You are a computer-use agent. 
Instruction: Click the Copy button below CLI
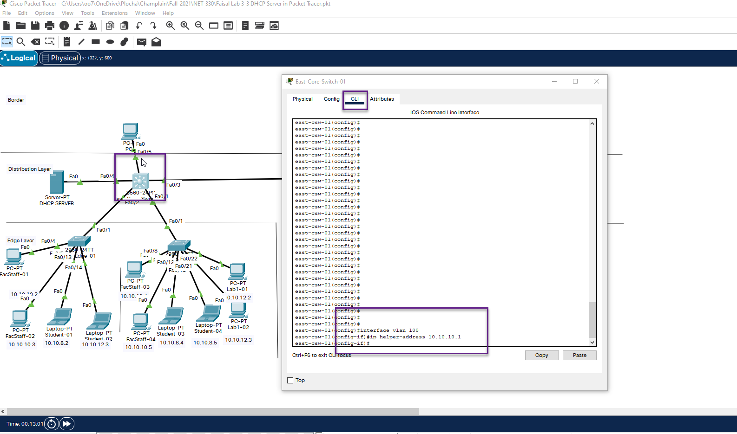point(542,355)
